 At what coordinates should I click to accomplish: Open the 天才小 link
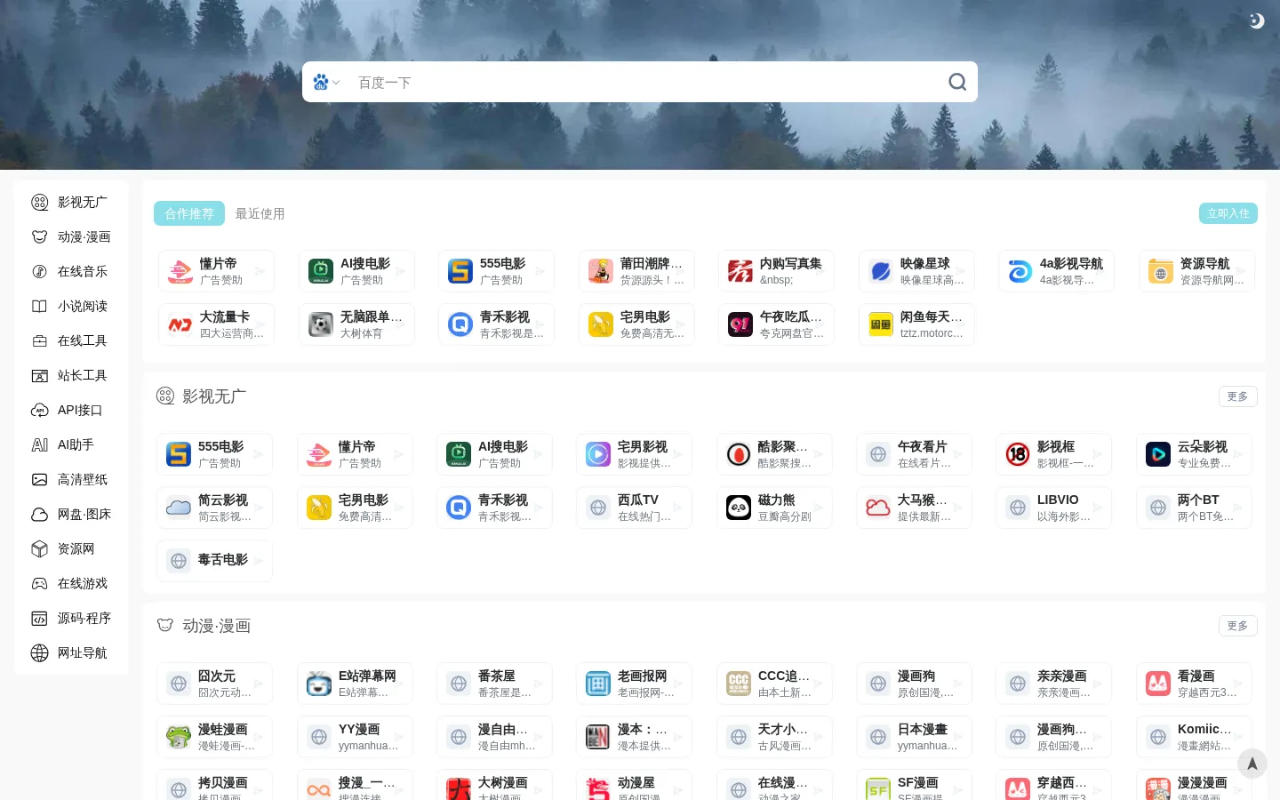click(x=775, y=737)
